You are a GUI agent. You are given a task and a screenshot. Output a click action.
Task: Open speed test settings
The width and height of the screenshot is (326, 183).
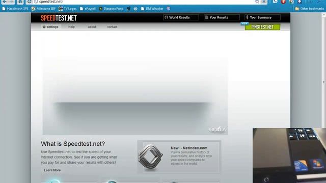(50, 27)
